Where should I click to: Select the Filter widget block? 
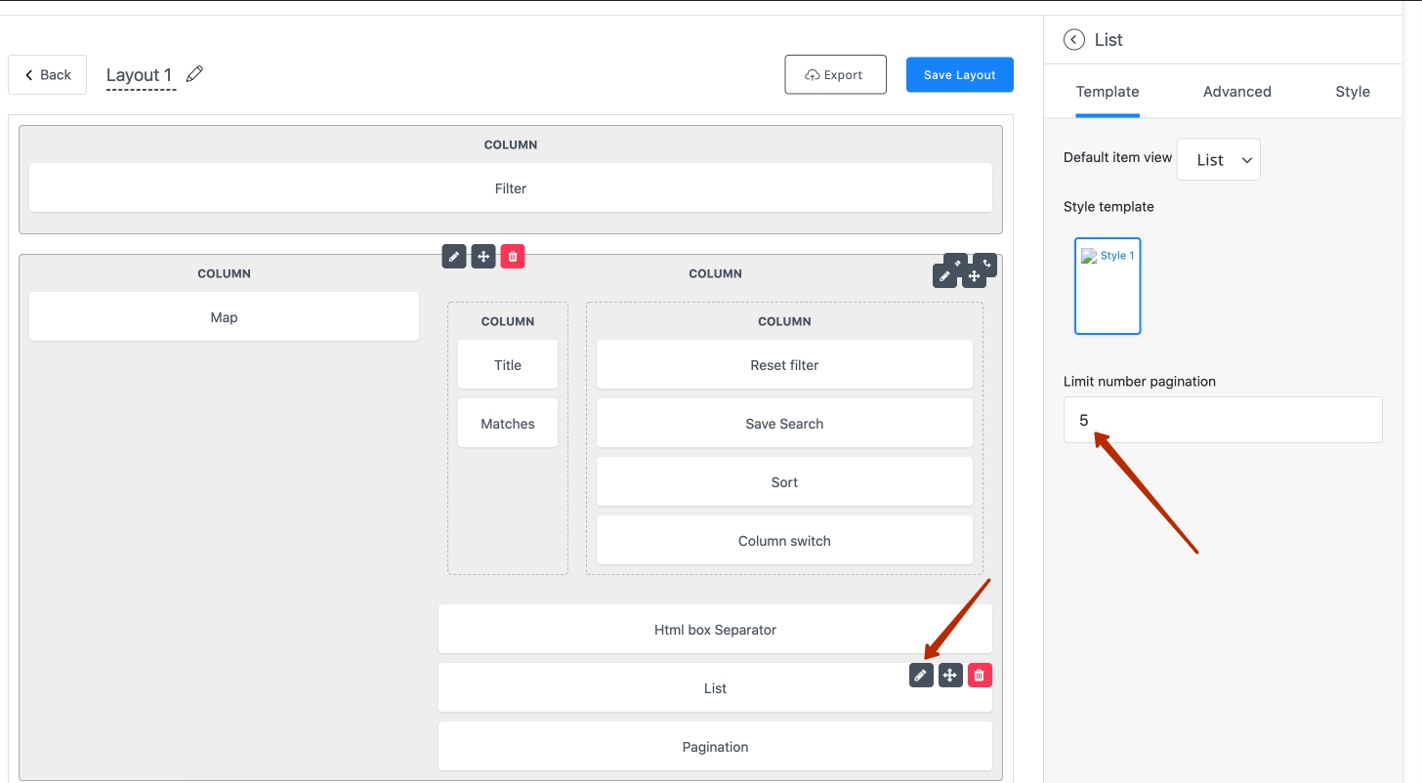pos(510,188)
